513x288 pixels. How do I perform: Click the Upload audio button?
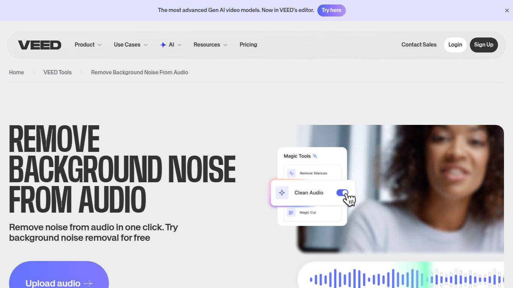pos(59,282)
